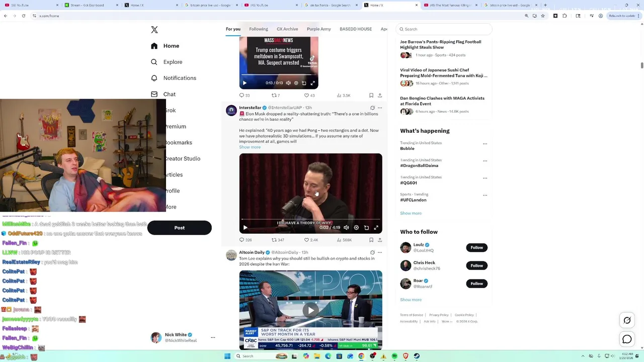Image resolution: width=644 pixels, height=362 pixels.
Task: Play the CNBC Tom Lee video thumbnail
Action: (x=311, y=310)
